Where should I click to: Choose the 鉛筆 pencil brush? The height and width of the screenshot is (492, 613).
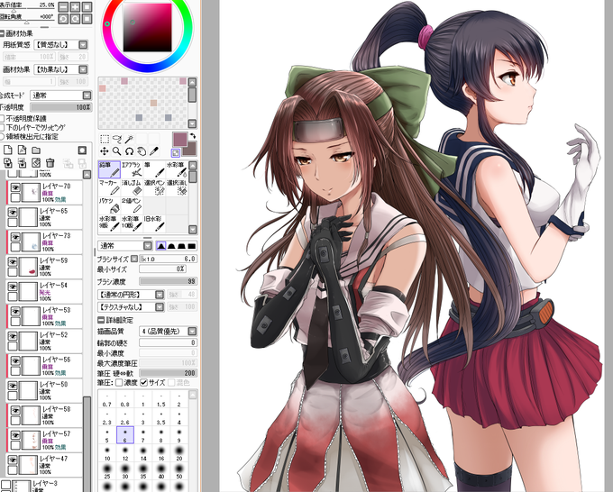[109, 169]
